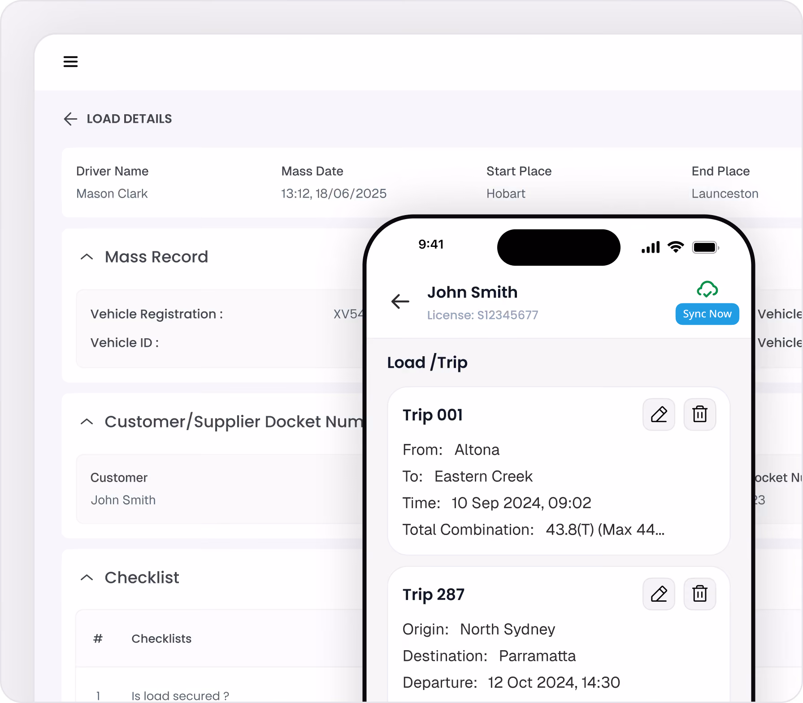Collapse the Checklist section
803x703 pixels.
point(87,578)
